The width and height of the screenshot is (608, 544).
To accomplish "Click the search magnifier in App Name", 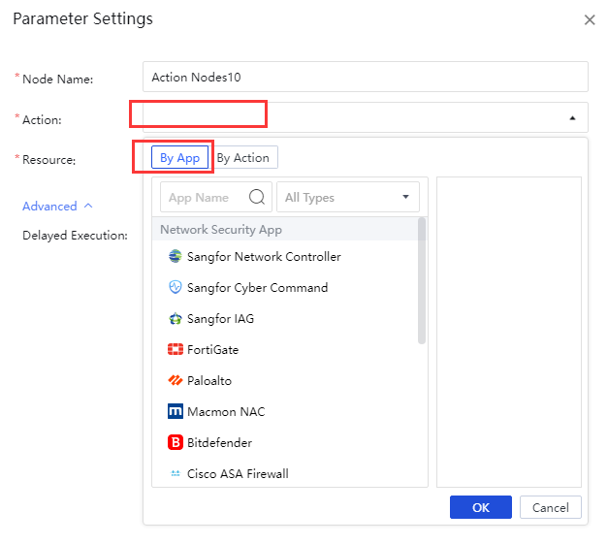I will pyautogui.click(x=258, y=197).
